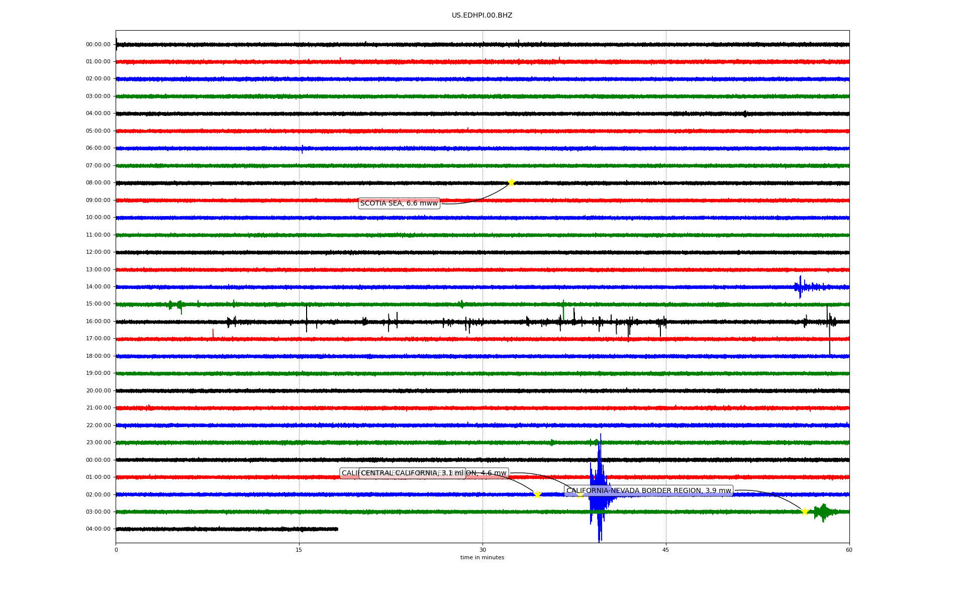Select the 20:00:00 time label
This screenshot has height=603, width=965.
pyautogui.click(x=98, y=391)
